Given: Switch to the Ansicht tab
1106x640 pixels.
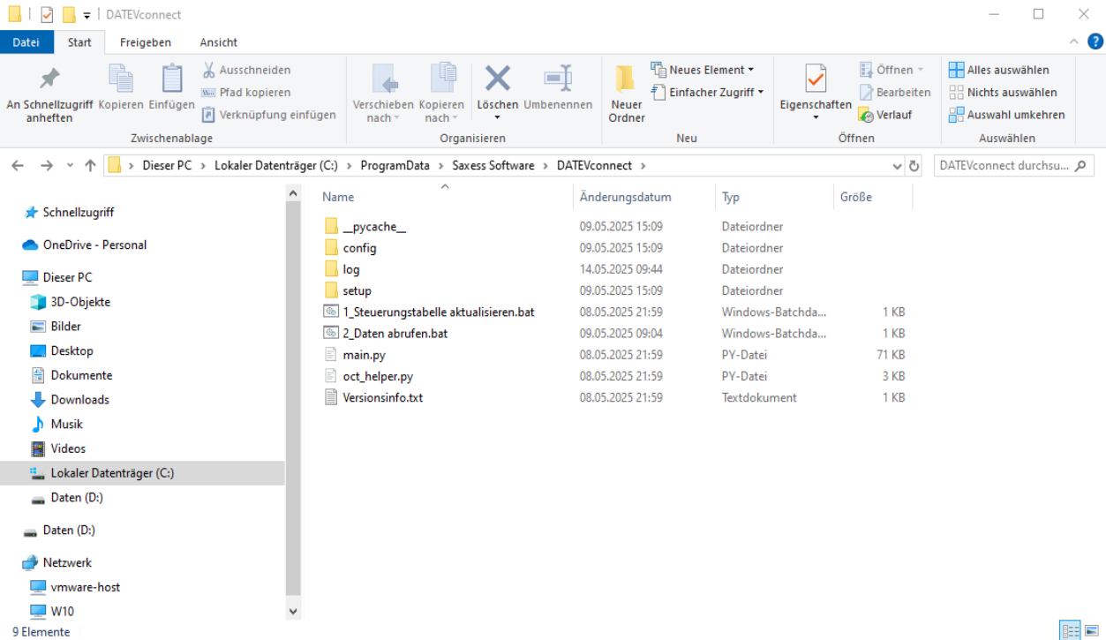Looking at the screenshot, I should (x=218, y=42).
